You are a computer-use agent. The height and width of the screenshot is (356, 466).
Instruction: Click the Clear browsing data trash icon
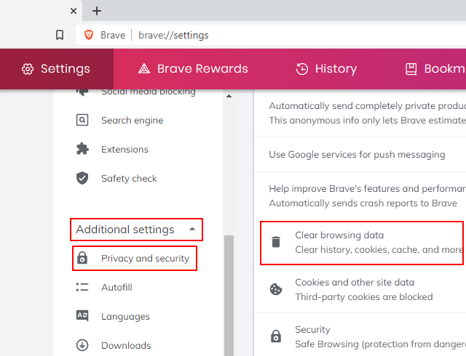point(276,242)
